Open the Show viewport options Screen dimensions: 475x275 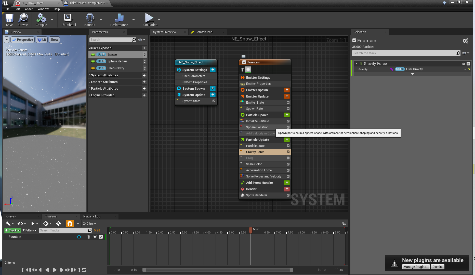click(54, 40)
